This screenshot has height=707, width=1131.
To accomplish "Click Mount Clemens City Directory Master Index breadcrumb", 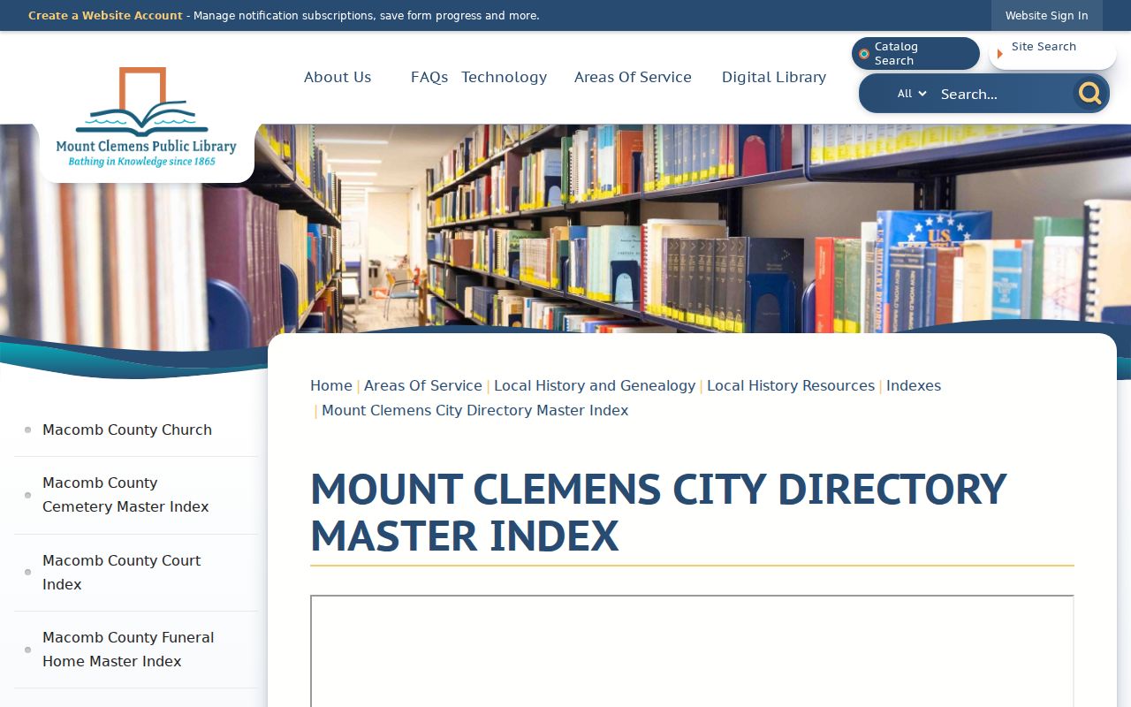I will pos(475,410).
